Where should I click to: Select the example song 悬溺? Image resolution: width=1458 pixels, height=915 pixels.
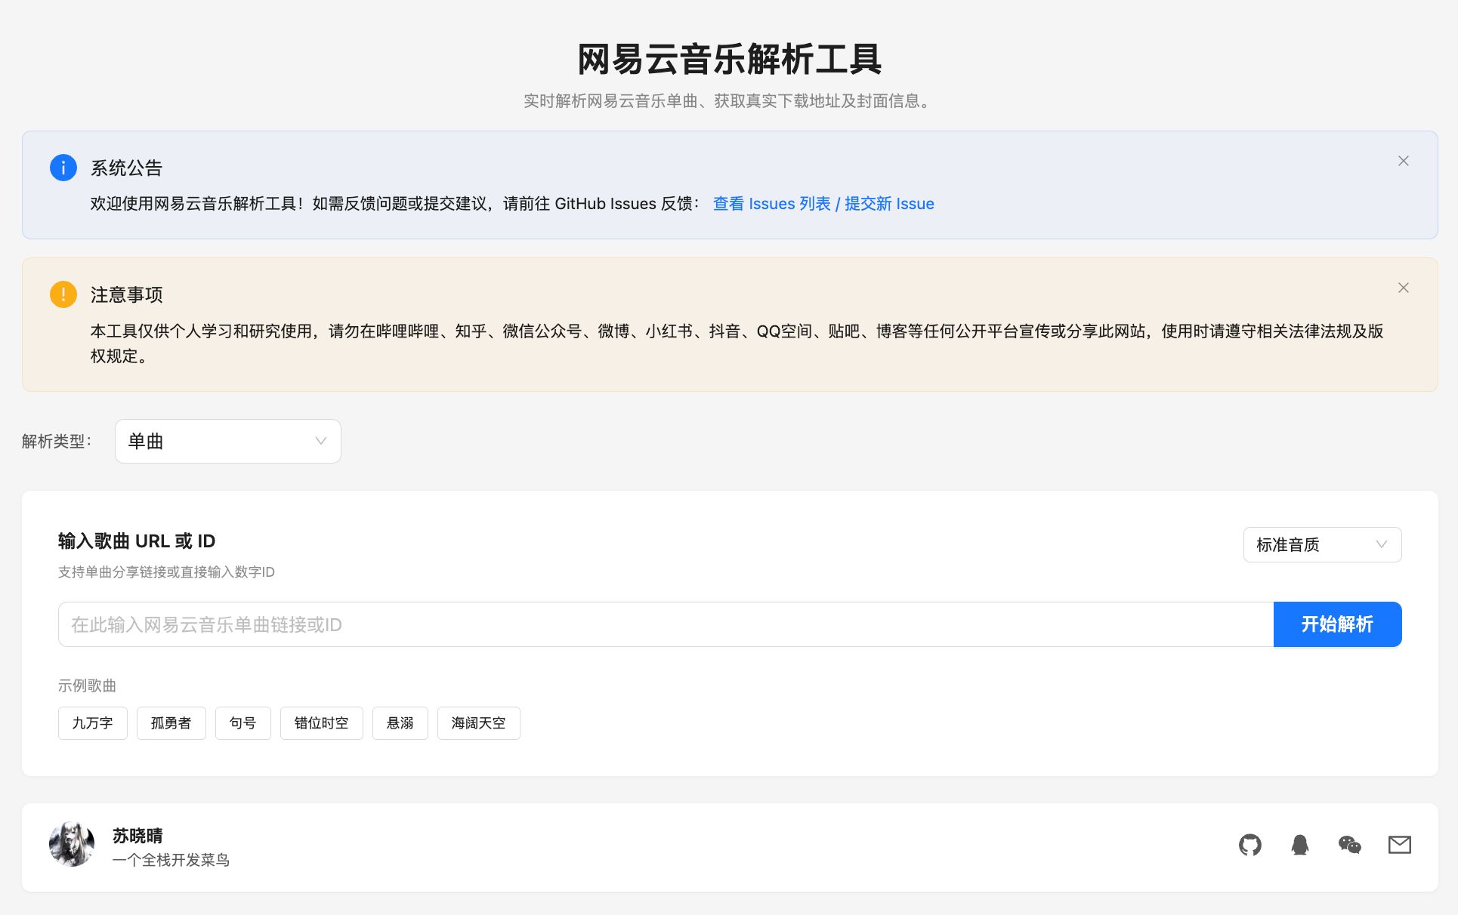click(400, 723)
